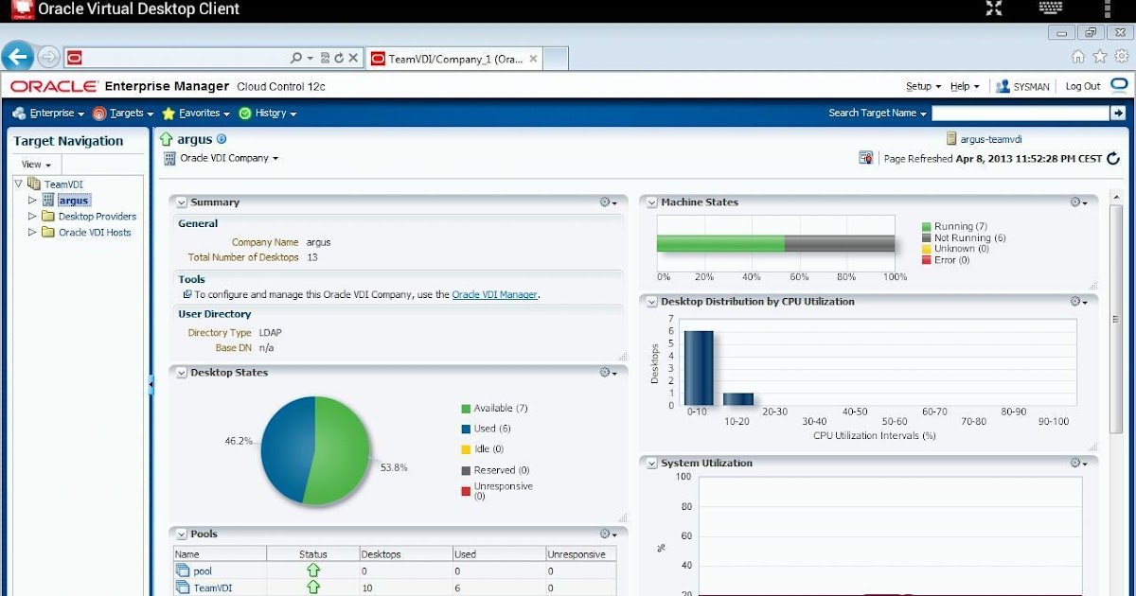Viewport: 1136px width, 596px height.
Task: Open the Pools panel gear menu
Action: (x=608, y=535)
